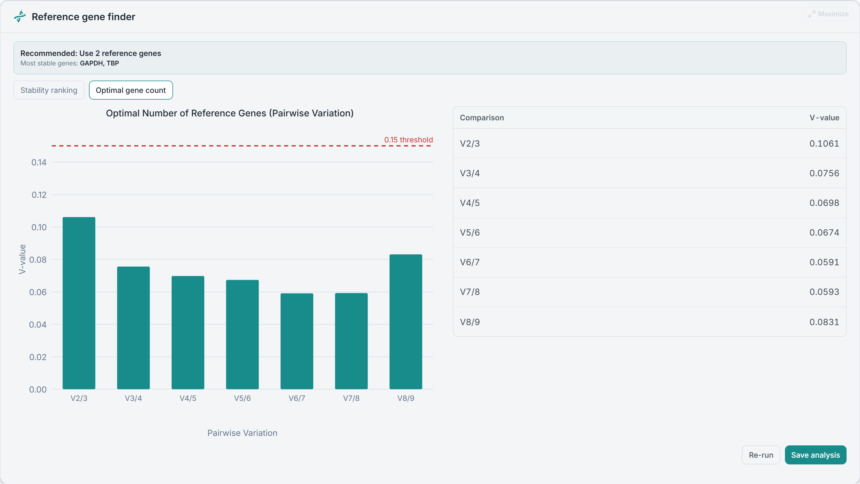Click the 'Pairwise Variation' axis label
860x484 pixels.
(242, 433)
